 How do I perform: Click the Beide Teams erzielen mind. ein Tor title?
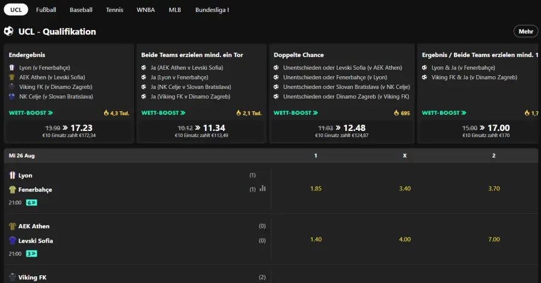[x=192, y=55]
